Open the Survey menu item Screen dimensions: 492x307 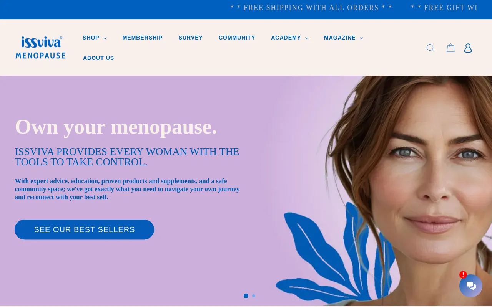click(x=191, y=38)
